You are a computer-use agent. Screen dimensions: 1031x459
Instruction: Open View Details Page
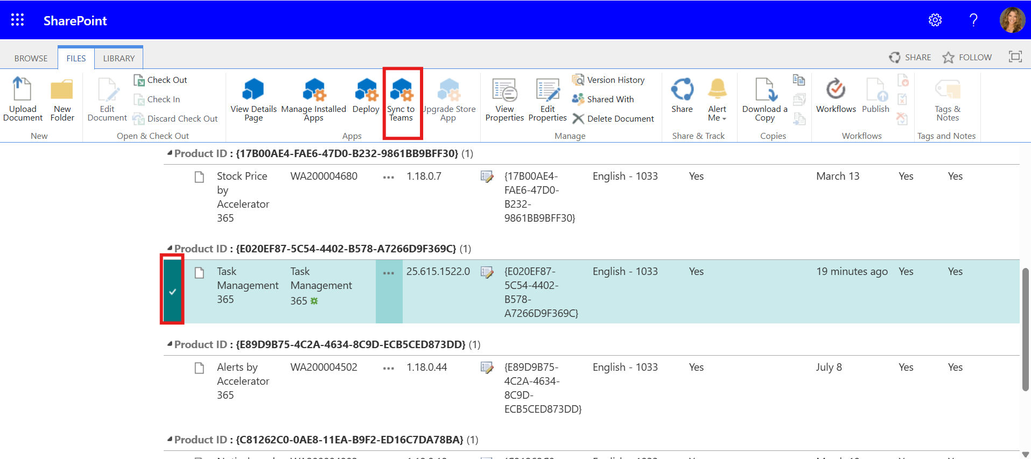254,100
